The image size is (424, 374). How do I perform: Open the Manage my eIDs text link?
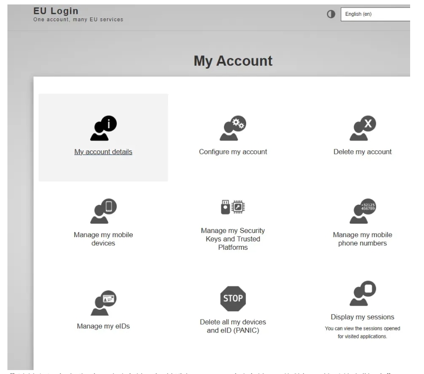click(103, 326)
